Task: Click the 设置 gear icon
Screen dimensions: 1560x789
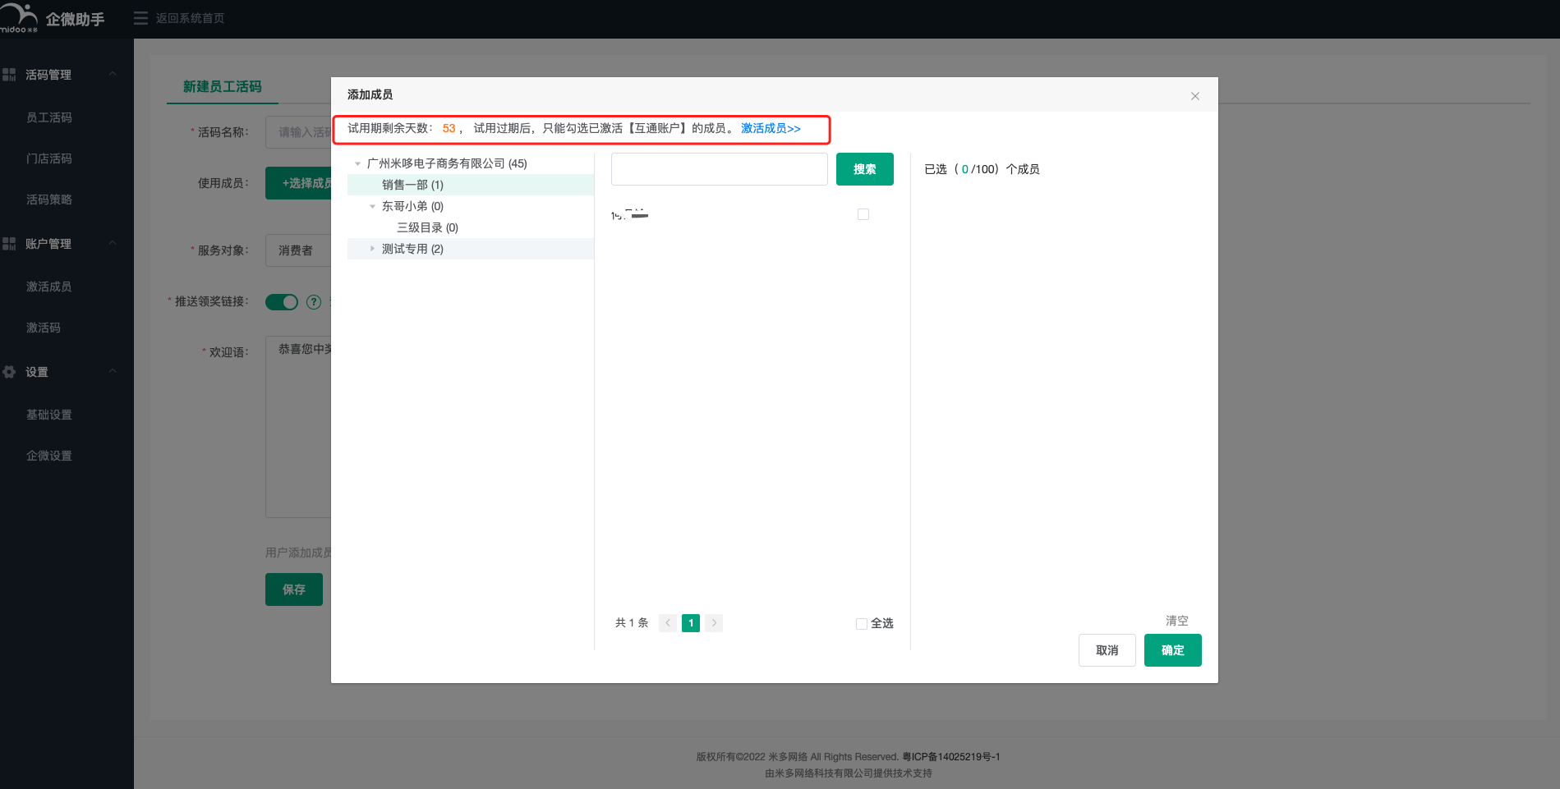Action: point(9,372)
